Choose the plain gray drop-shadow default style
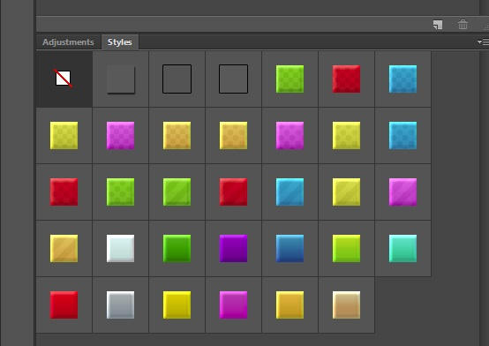 pos(121,79)
